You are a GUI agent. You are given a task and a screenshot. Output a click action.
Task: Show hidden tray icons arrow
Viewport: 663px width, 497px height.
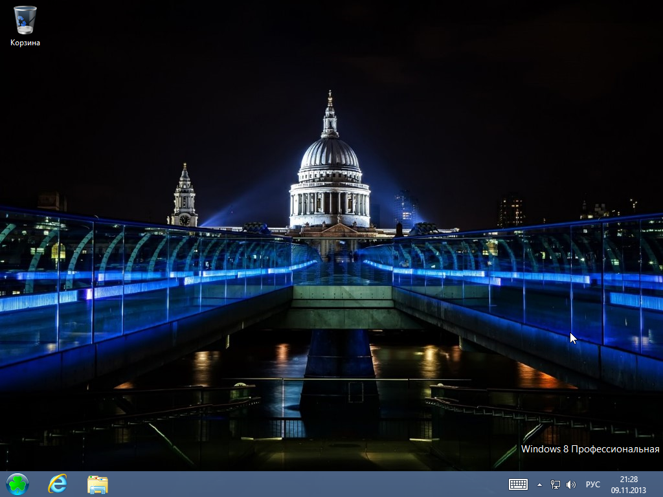tap(539, 485)
